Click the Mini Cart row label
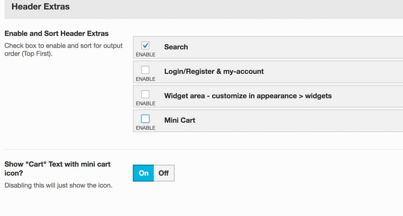The width and height of the screenshot is (403, 216). coord(179,120)
